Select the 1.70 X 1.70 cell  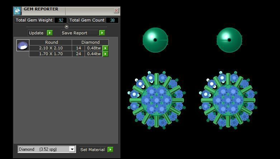[x=51, y=54]
